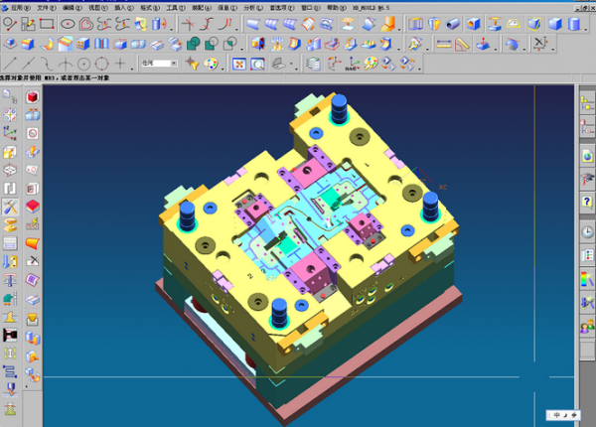Select the circle-with-center-point curve tool
This screenshot has height=427, width=596.
tap(83, 64)
